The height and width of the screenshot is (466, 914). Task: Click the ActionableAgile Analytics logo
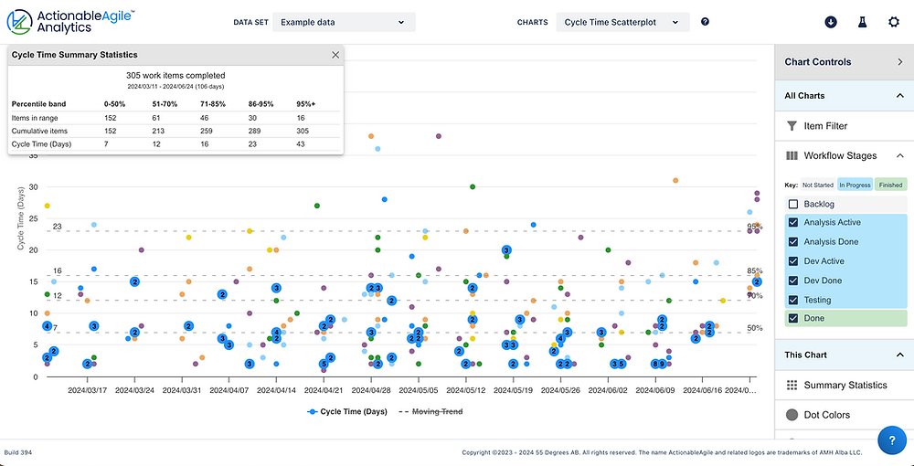tap(70, 22)
